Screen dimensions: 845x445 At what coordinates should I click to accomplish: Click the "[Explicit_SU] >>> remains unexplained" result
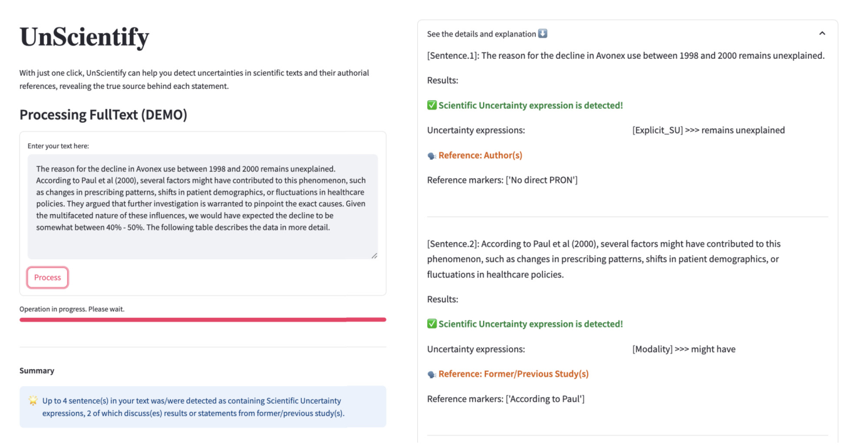click(x=708, y=130)
